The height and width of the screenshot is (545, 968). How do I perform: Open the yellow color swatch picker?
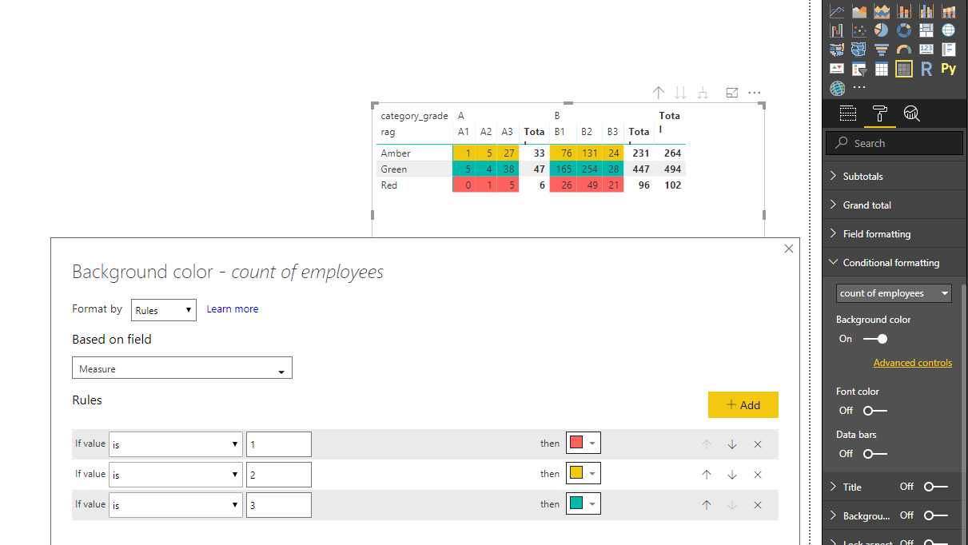[584, 473]
